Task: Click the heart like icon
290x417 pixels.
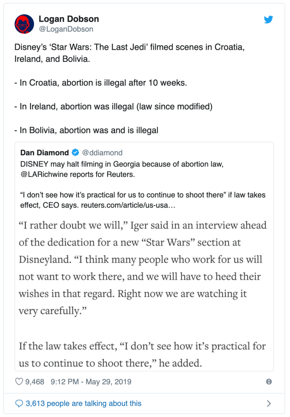Action: click(x=19, y=382)
